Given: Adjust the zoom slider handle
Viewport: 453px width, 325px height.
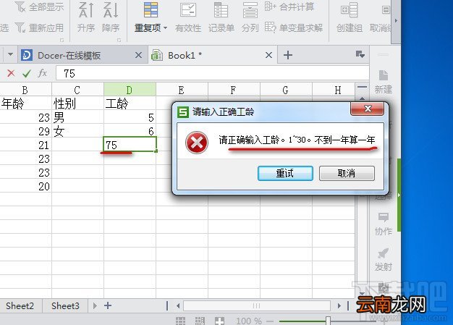Looking at the screenshot, I should [x=328, y=321].
